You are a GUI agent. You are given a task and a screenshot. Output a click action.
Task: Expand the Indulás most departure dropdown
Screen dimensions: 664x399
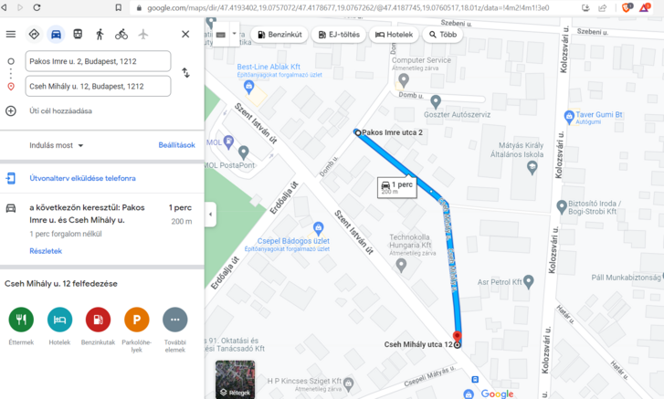(x=56, y=145)
